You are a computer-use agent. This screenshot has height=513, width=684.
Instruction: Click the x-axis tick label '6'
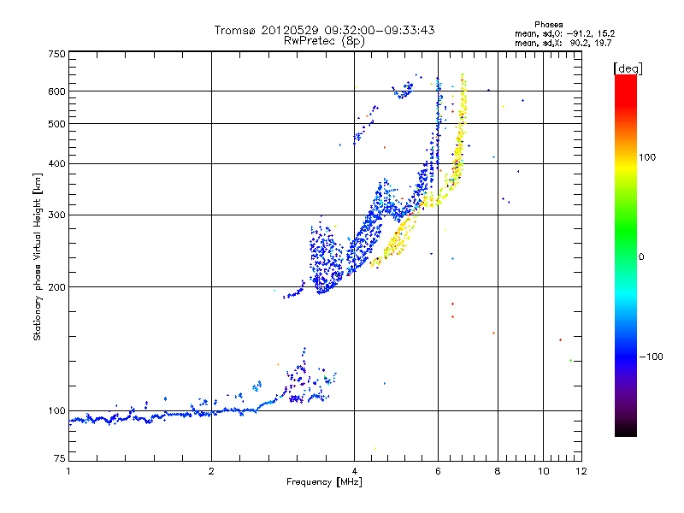pyautogui.click(x=438, y=471)
